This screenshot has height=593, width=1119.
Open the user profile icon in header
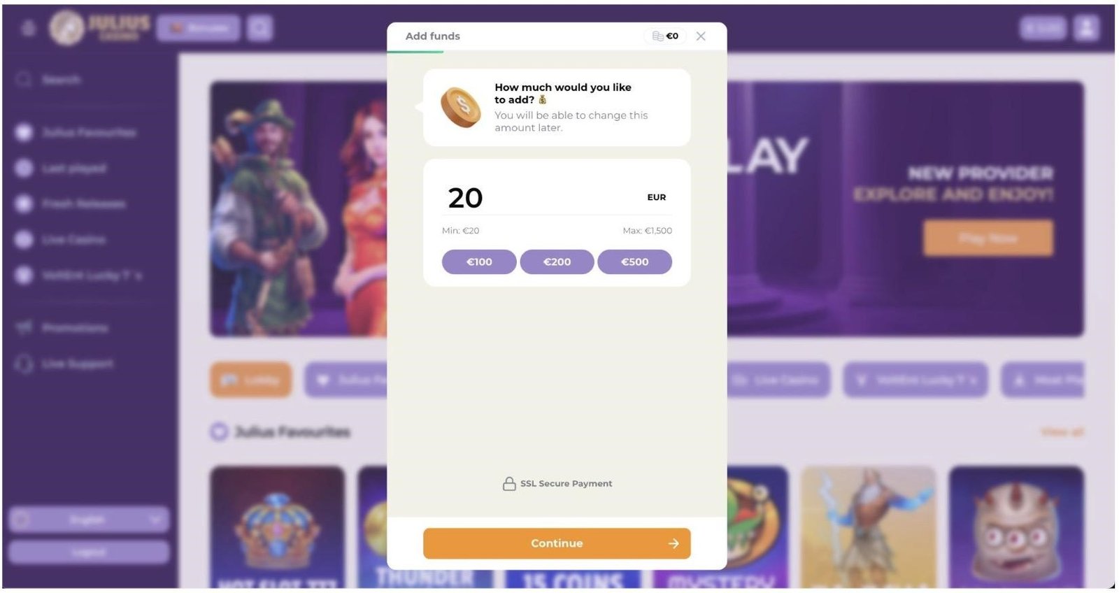(x=1086, y=28)
